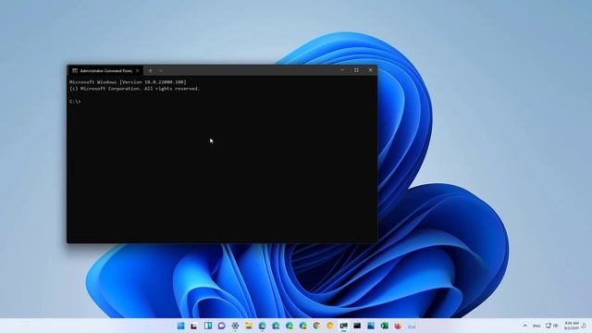Viewport: 592px width, 333px height.
Task: Open the ENG language indicator
Action: pyautogui.click(x=536, y=326)
